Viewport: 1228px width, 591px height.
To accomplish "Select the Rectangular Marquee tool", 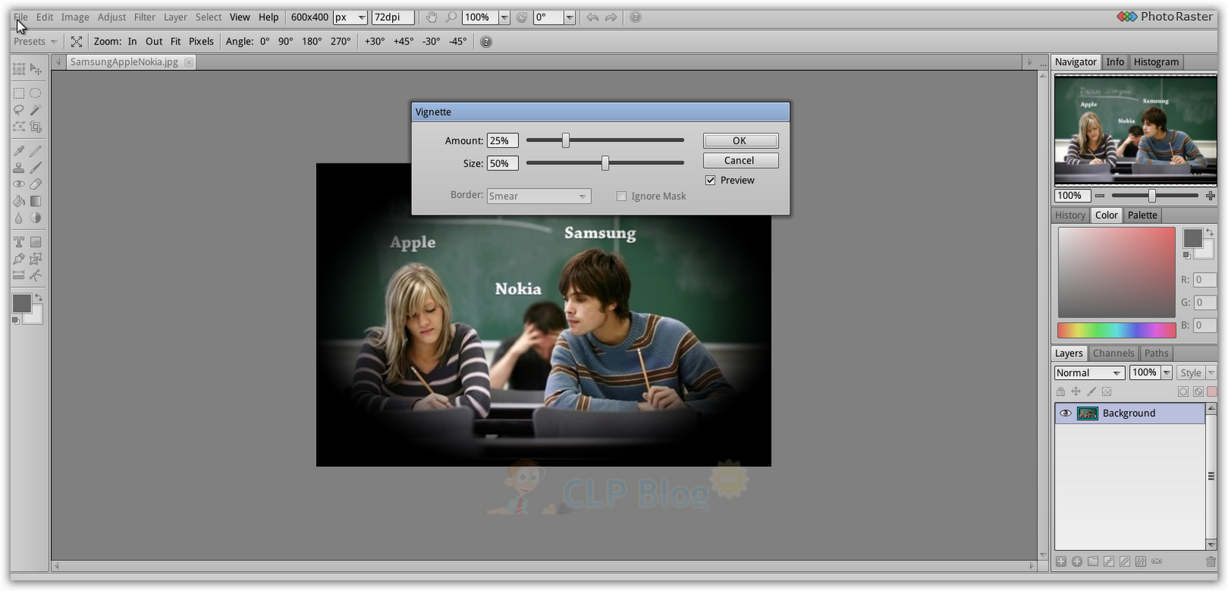I will [x=19, y=93].
